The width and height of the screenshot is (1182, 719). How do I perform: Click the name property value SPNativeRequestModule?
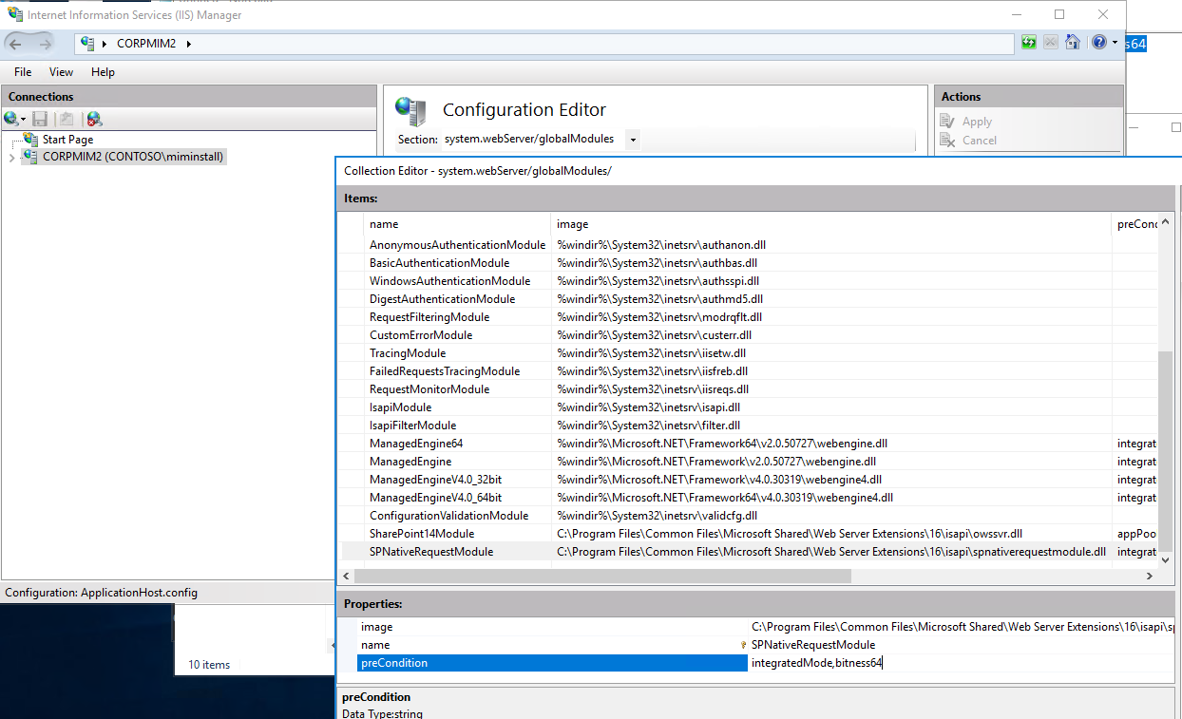(x=813, y=645)
